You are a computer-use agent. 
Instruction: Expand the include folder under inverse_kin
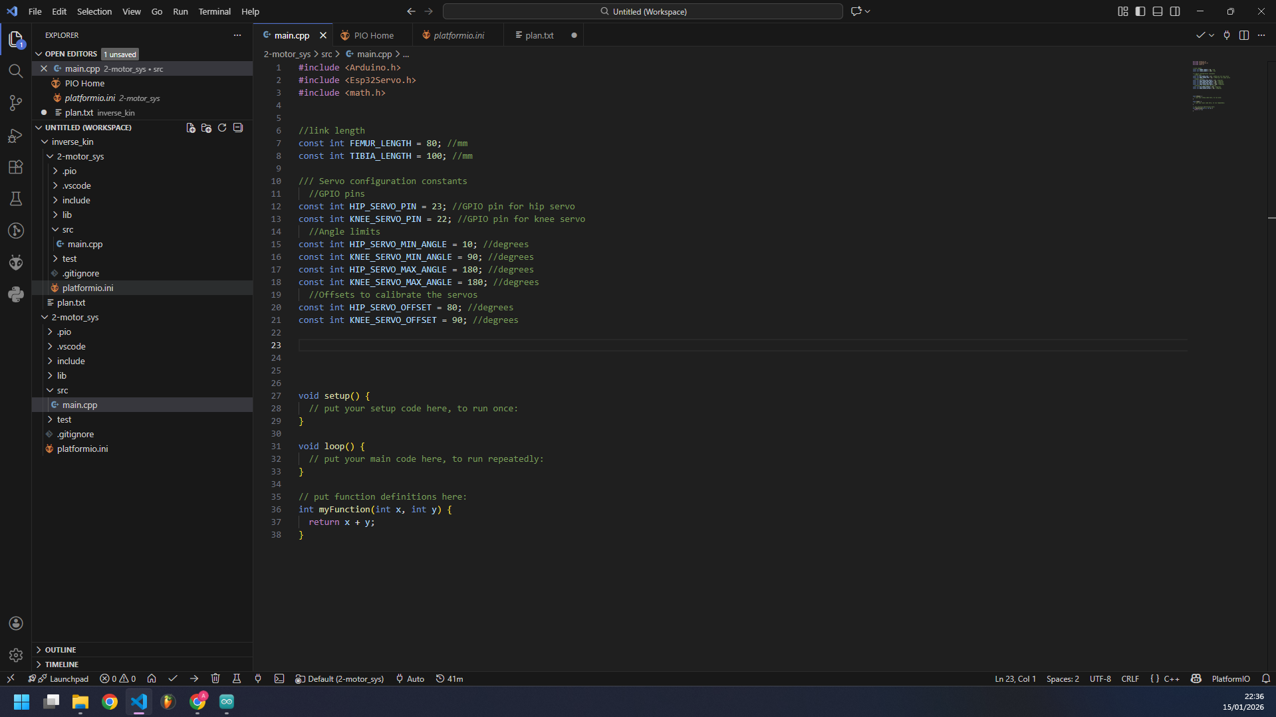point(76,200)
